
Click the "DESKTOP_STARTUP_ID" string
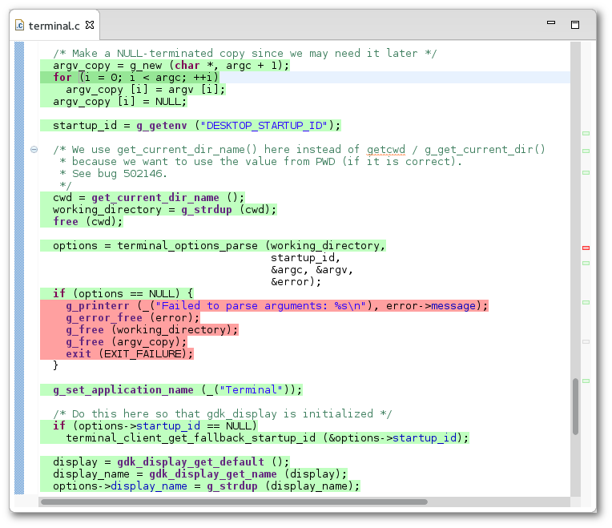264,126
